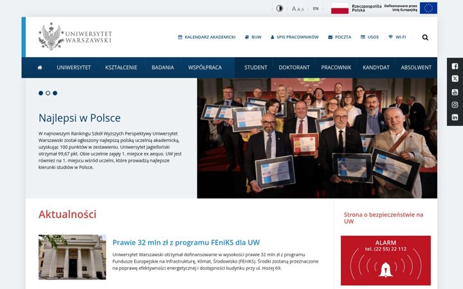Click the smallest letter A font size
The height and width of the screenshot is (289, 463).
pos(302,10)
